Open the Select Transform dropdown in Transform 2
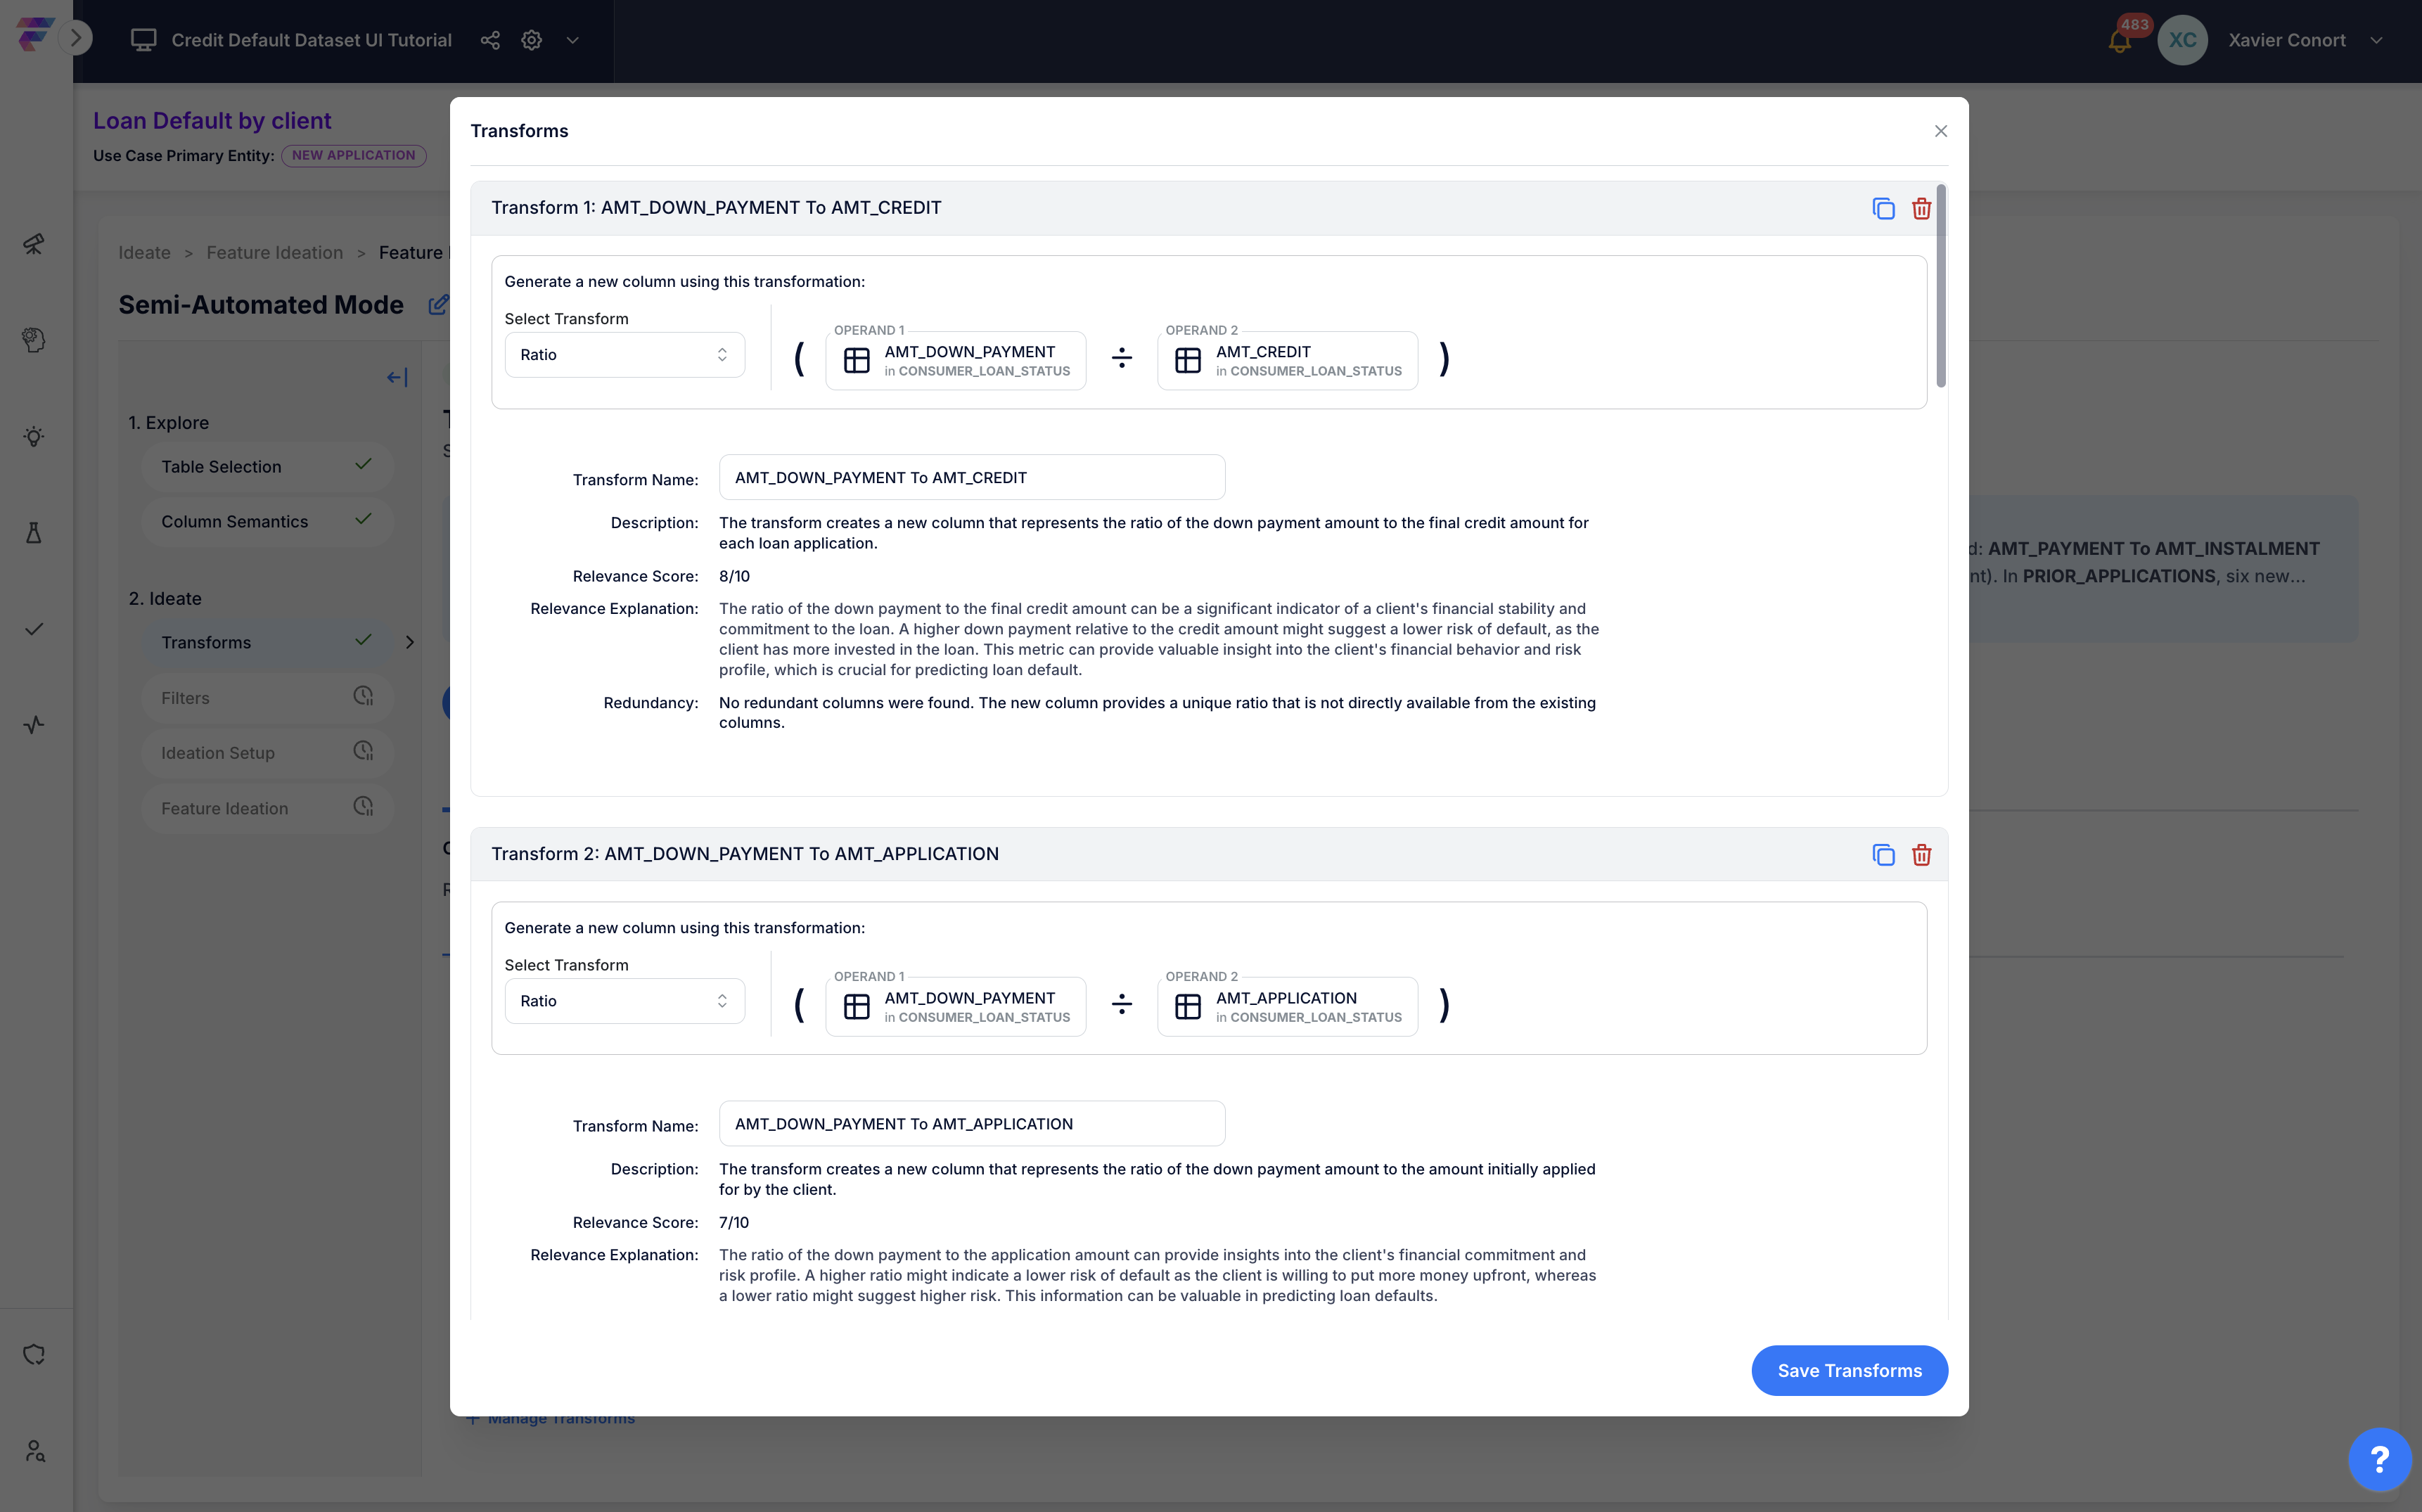The image size is (2422, 1512). click(624, 1001)
